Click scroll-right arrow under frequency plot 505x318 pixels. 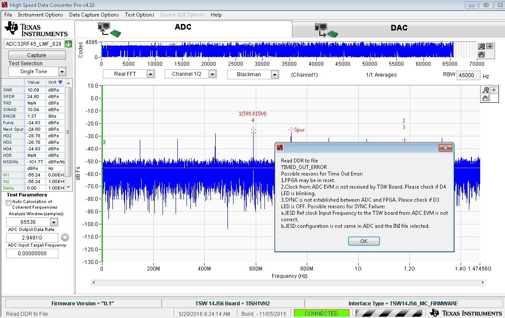(483, 283)
